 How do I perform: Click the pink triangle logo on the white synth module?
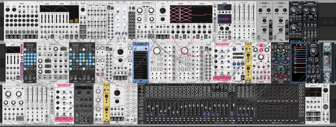click(x=261, y=45)
